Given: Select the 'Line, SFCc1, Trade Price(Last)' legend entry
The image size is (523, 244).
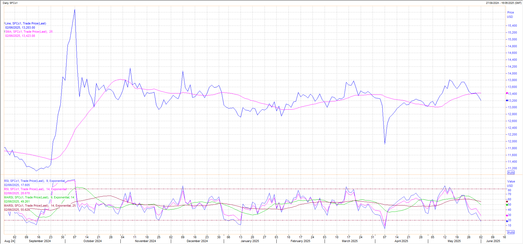Looking at the screenshot, I should 26,24.
